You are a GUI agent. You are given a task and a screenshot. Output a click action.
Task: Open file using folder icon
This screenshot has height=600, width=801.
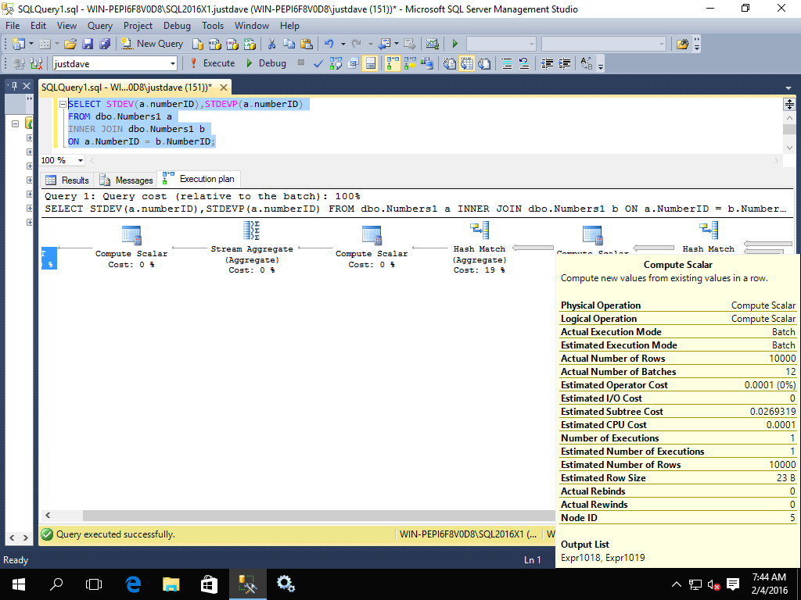[x=70, y=44]
